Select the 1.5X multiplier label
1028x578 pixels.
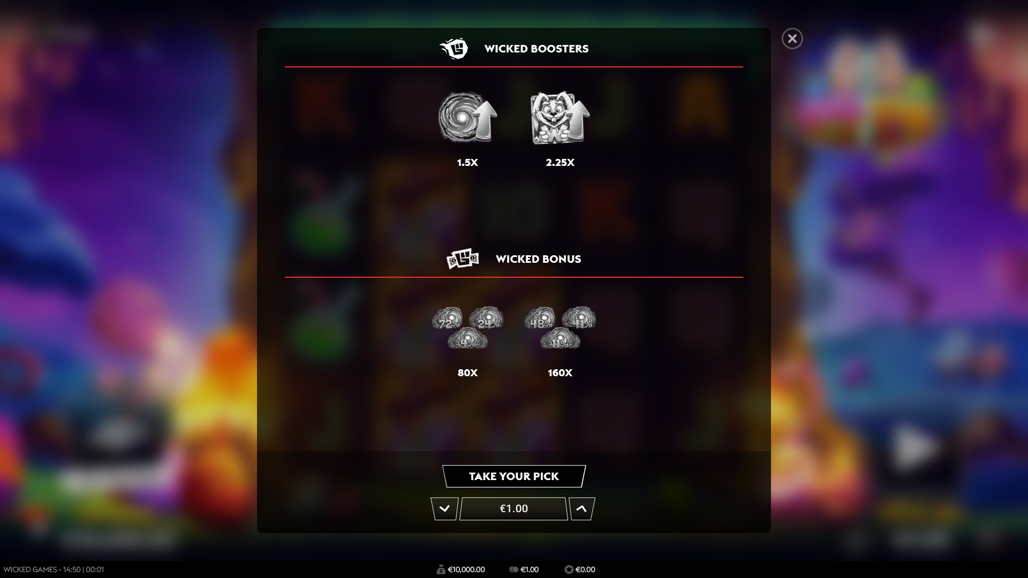[x=467, y=163]
